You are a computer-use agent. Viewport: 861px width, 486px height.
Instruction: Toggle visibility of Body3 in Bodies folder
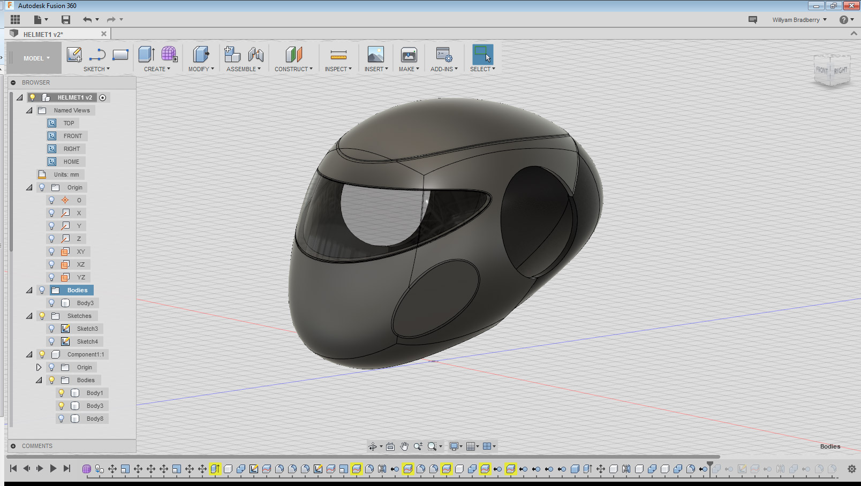click(51, 302)
